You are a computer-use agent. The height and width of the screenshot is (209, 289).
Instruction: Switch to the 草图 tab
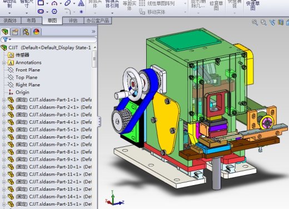(x=52, y=21)
